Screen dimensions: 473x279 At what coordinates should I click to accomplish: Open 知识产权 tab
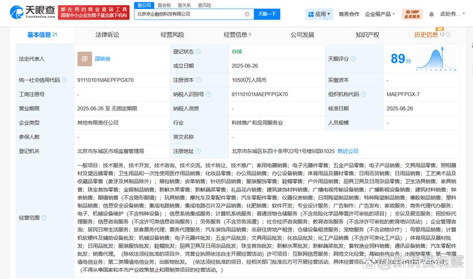pos(367,35)
